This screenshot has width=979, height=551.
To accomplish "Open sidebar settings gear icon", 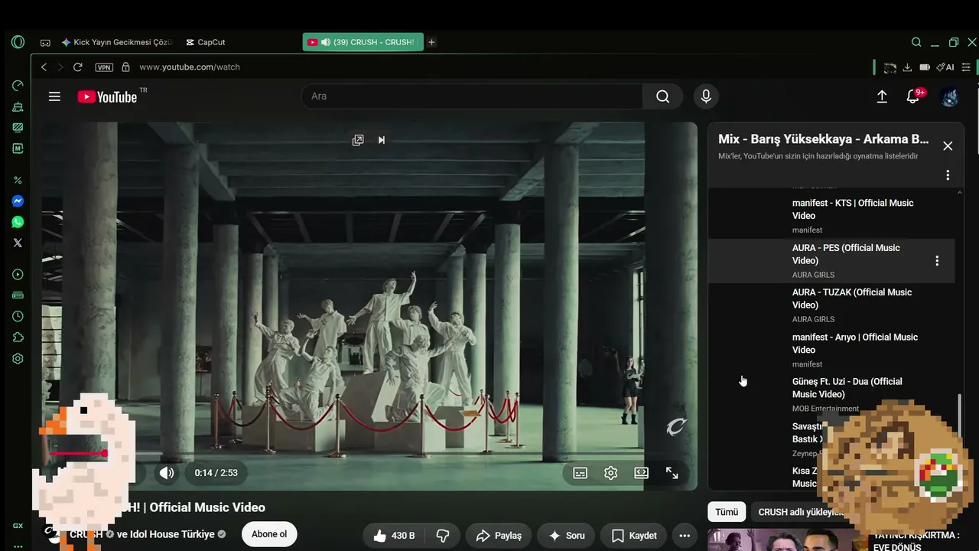I will pyautogui.click(x=18, y=359).
